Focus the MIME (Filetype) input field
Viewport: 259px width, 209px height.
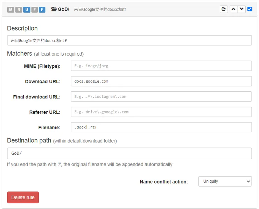161,66
